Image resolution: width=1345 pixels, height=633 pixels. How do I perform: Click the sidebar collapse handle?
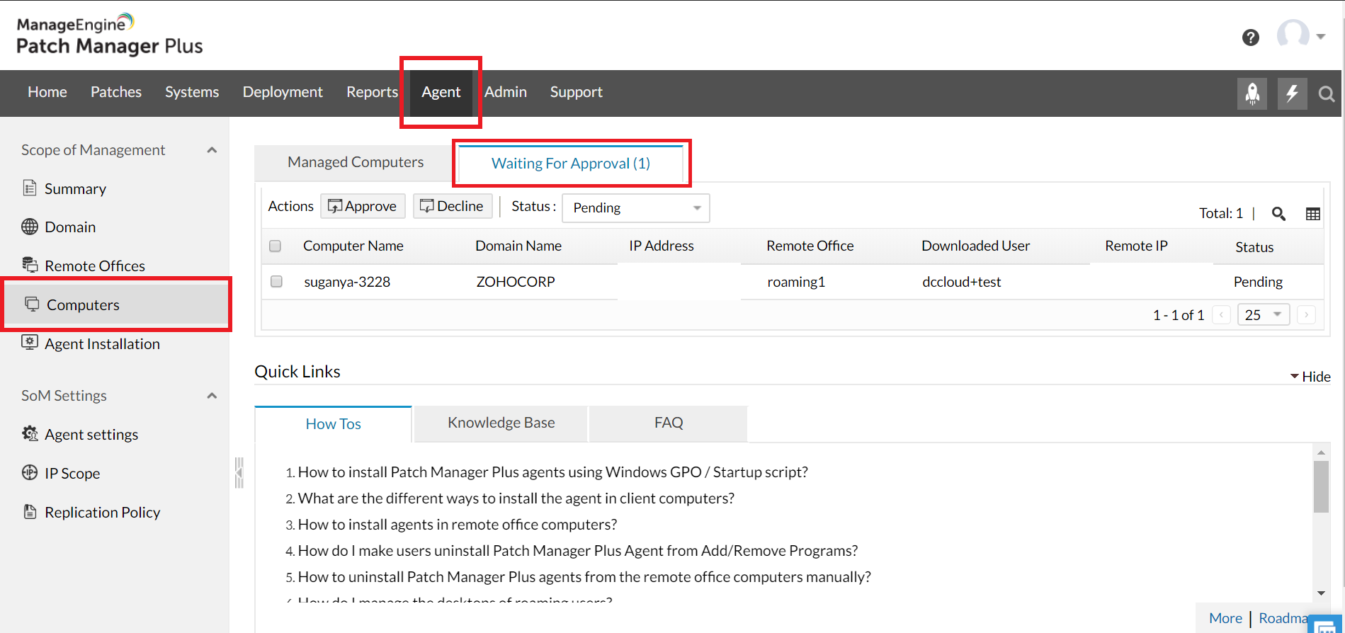[x=239, y=473]
